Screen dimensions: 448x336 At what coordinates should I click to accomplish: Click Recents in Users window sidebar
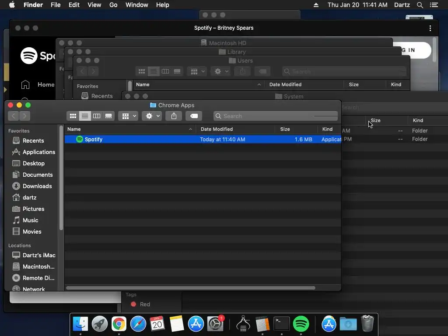[97, 96]
